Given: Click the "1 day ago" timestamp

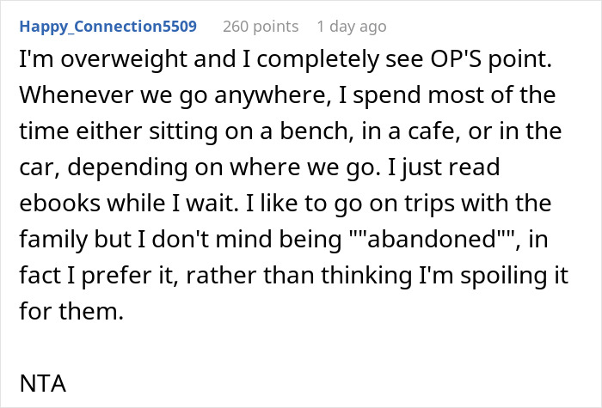Looking at the screenshot, I should (x=352, y=27).
